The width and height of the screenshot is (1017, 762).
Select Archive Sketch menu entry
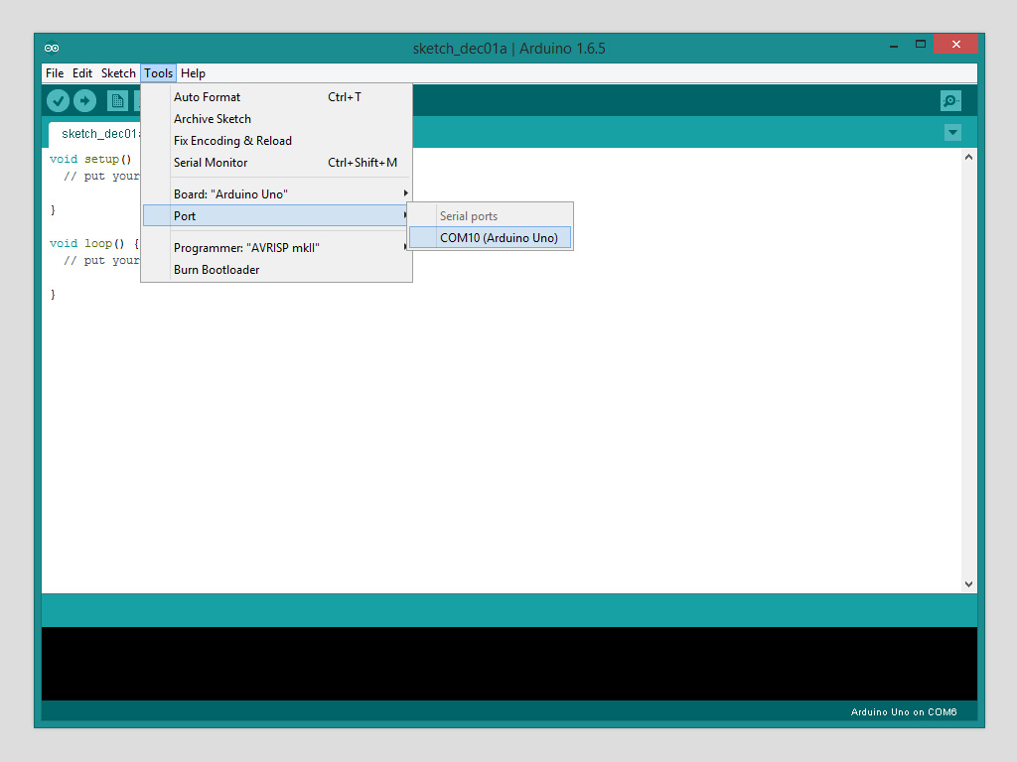[x=277, y=119]
